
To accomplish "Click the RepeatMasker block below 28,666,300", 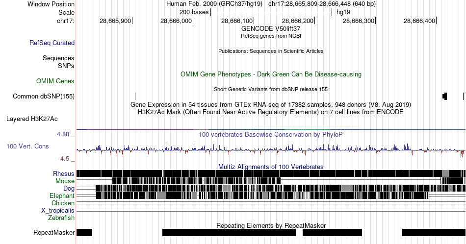I will (332, 232).
